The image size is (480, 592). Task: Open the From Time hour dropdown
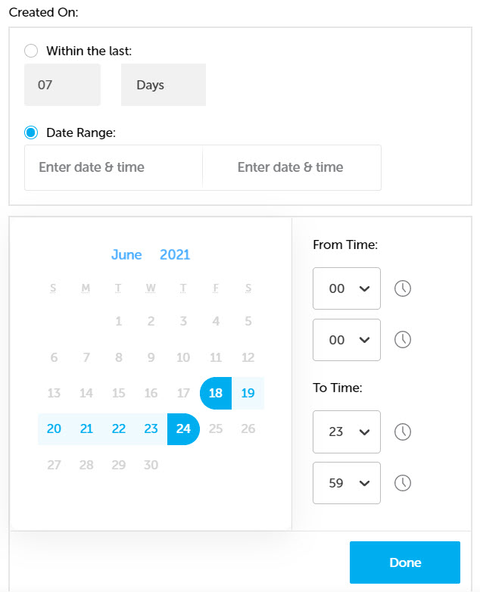346,288
